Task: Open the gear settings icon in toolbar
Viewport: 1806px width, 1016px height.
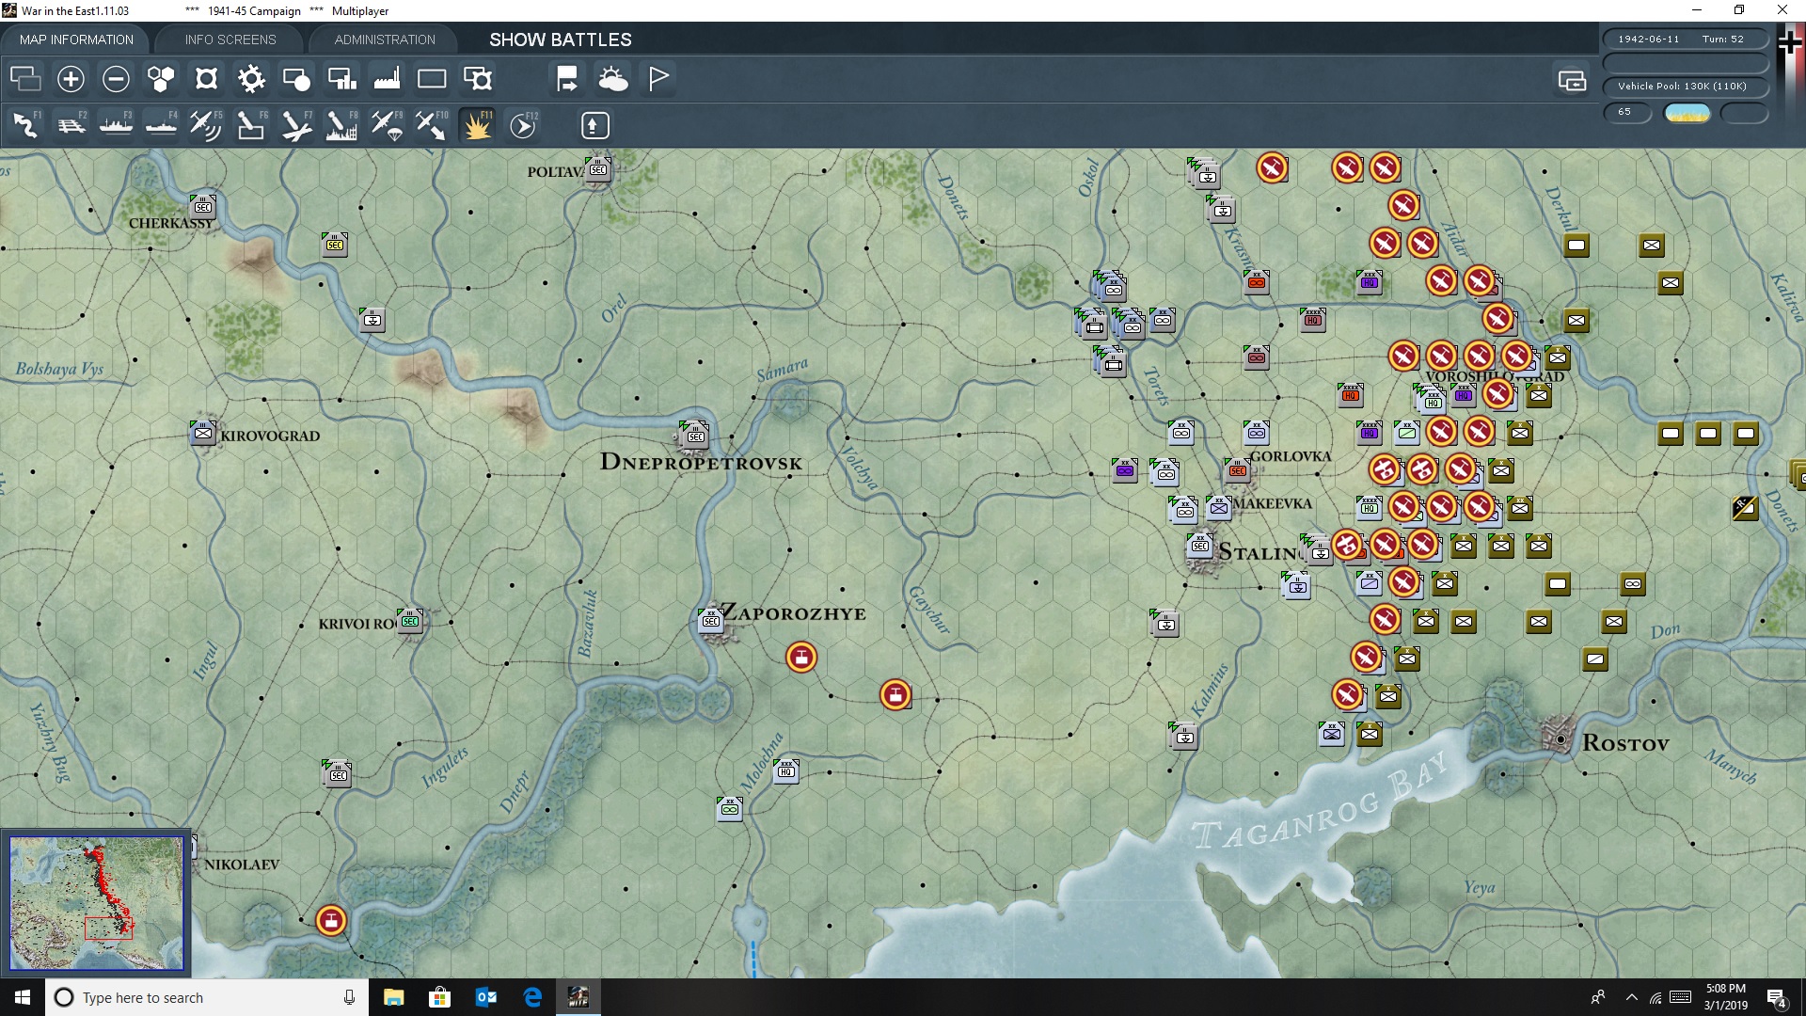Action: pyautogui.click(x=251, y=79)
